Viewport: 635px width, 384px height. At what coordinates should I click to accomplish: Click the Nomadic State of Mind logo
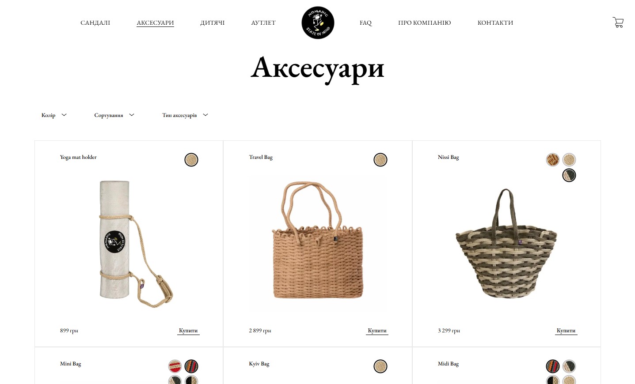pyautogui.click(x=318, y=23)
